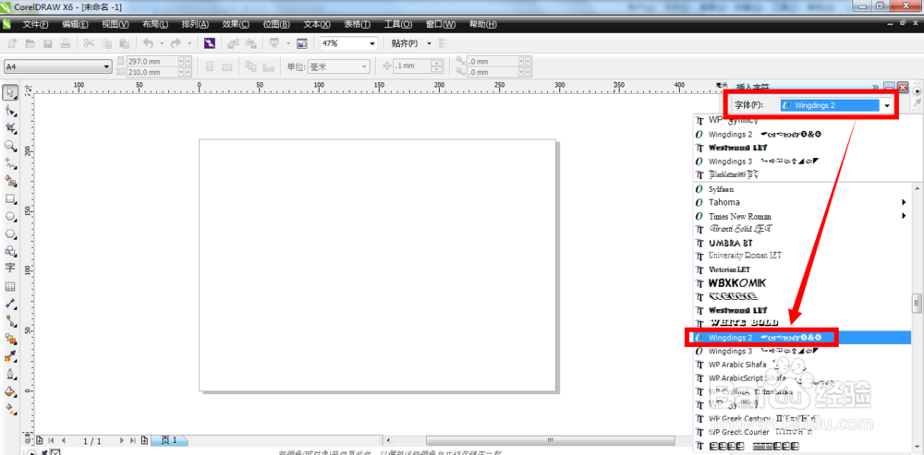Select the Rectangle tool
The width and height of the screenshot is (924, 455).
[10, 198]
